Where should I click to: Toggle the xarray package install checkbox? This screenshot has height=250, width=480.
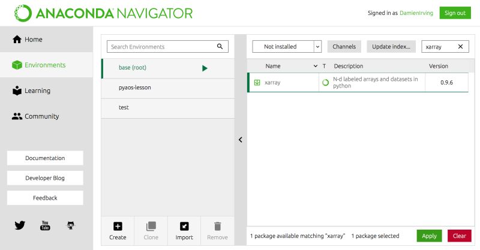[x=257, y=82]
